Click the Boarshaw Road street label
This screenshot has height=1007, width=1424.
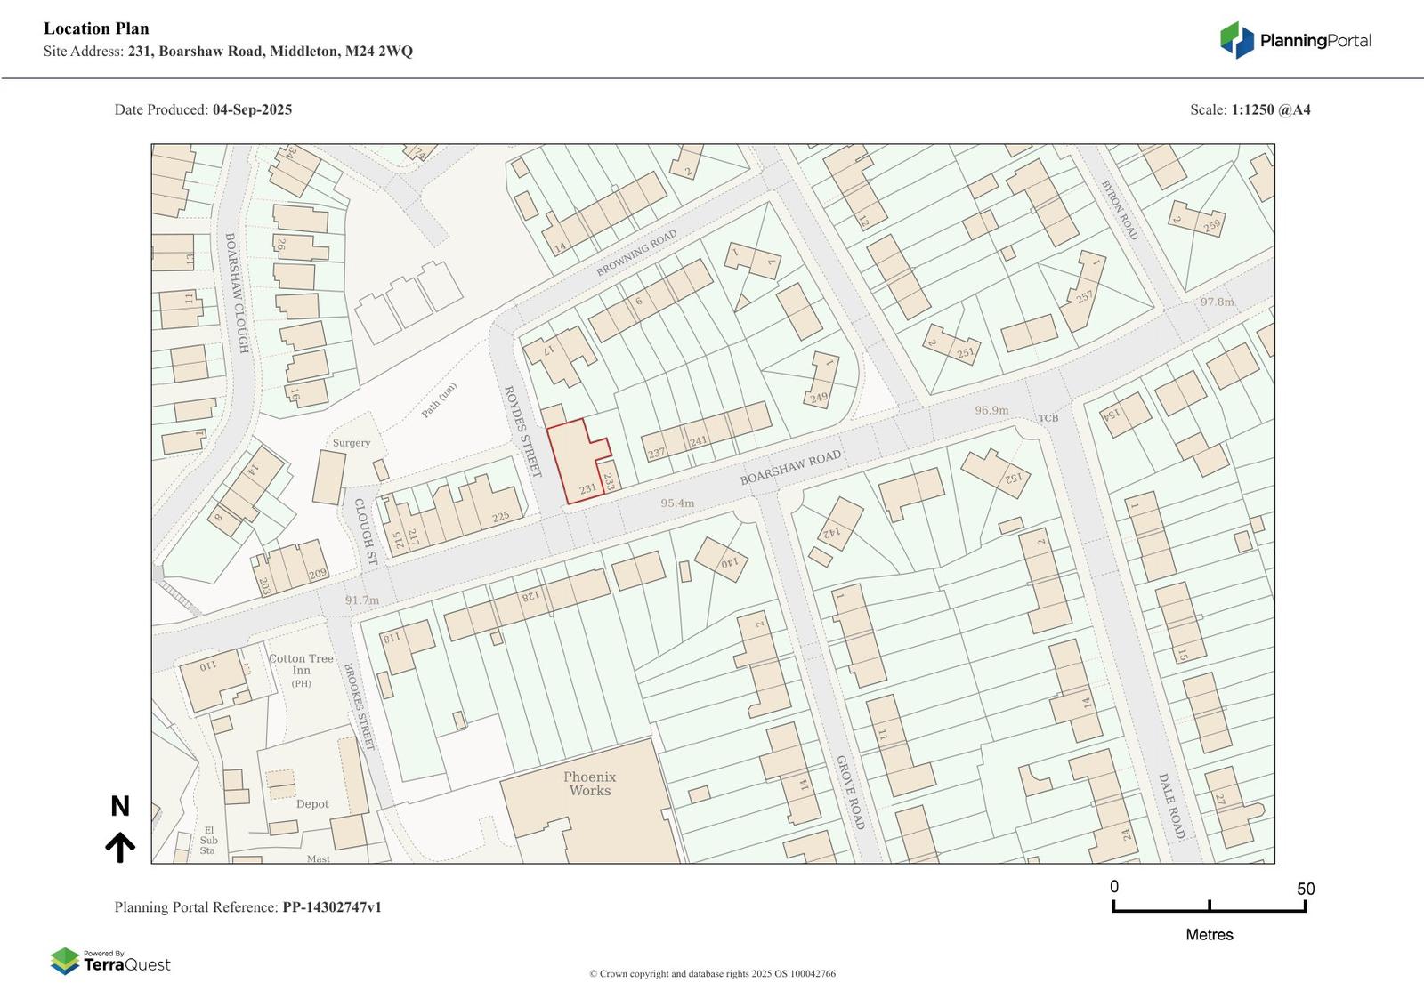click(x=790, y=469)
